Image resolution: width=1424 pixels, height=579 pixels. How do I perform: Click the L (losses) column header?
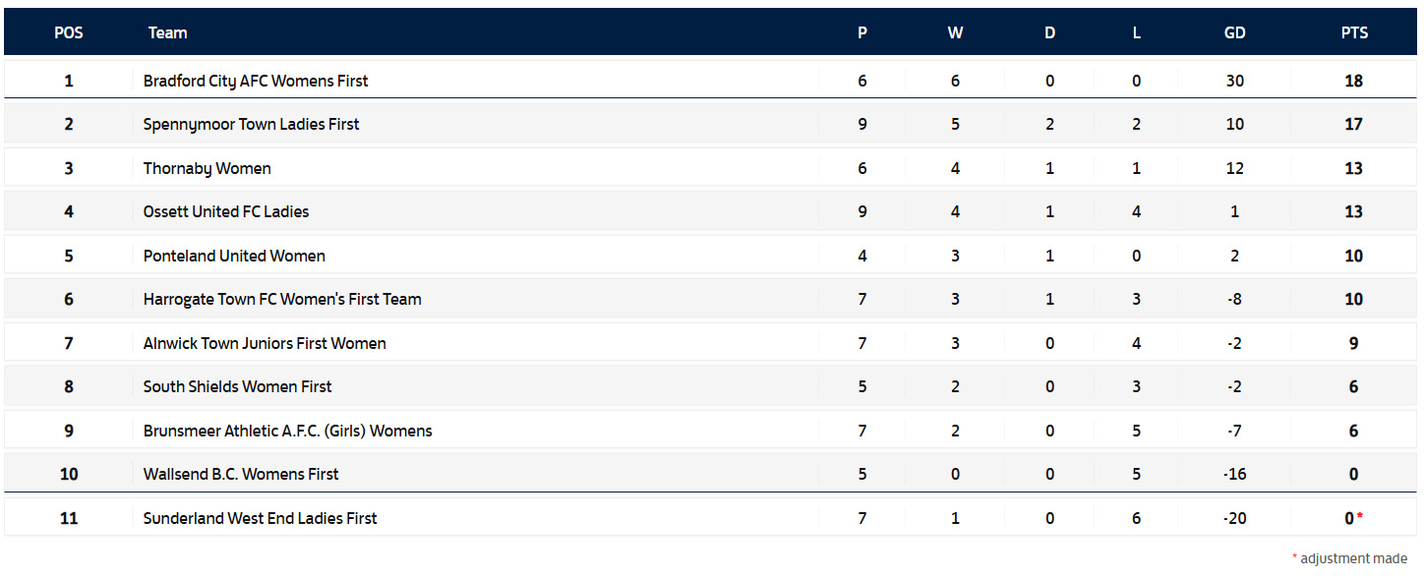coord(1136,32)
